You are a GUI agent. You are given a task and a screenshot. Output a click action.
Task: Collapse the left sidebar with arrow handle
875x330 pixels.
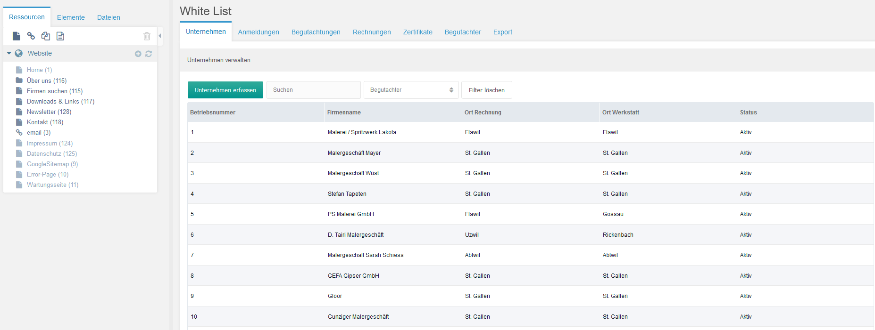(160, 36)
